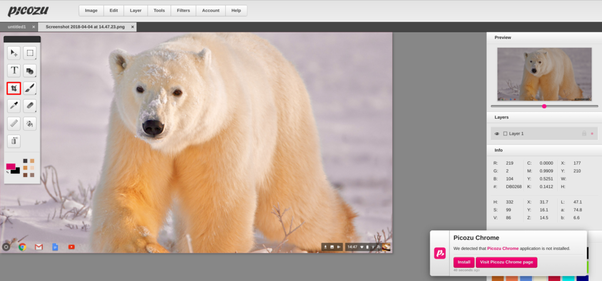Select the Brush tool

29,88
